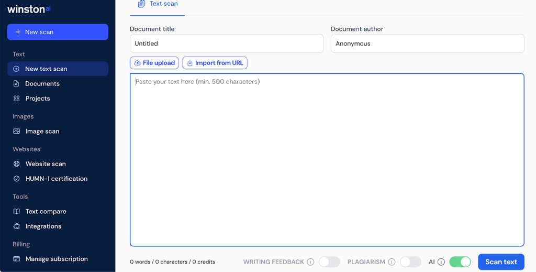
Task: Click the Image scan picture icon
Action: tap(16, 131)
